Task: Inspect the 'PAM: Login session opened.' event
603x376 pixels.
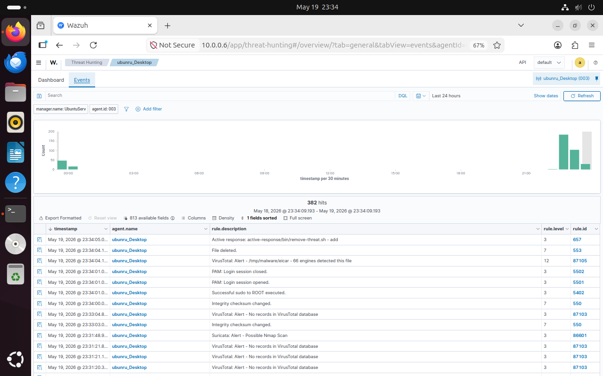Action: coord(40,282)
